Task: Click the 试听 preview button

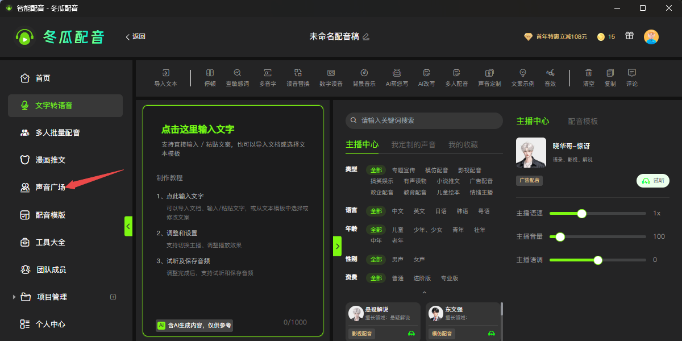Action: tap(653, 180)
